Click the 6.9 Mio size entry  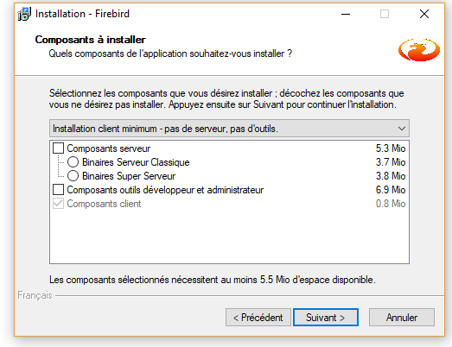391,190
